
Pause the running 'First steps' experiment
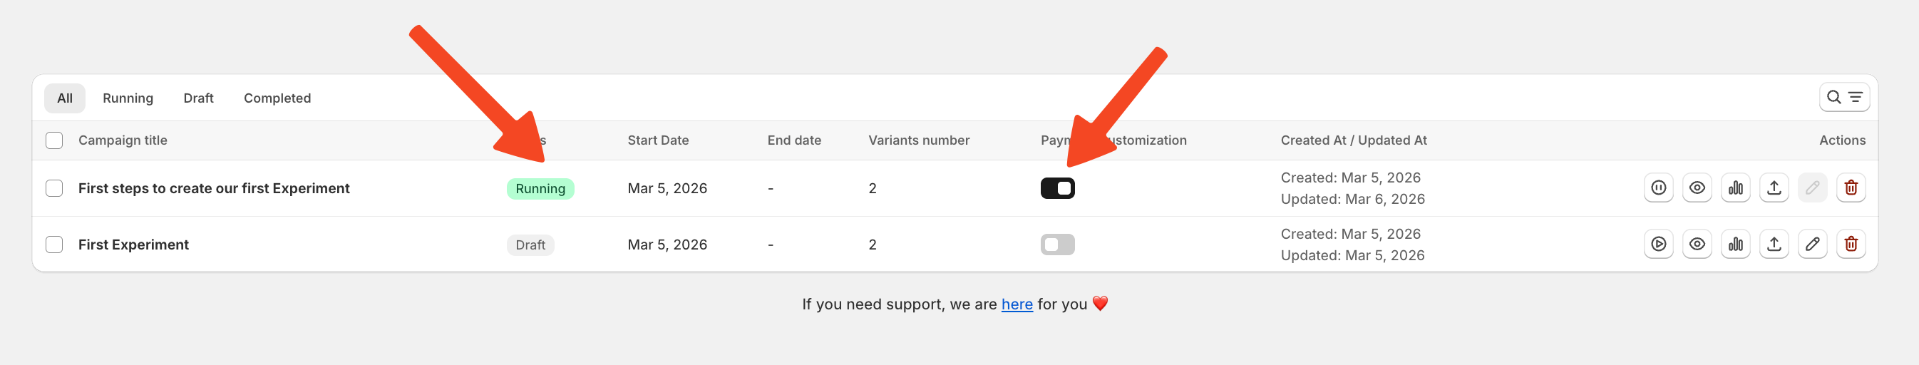pyautogui.click(x=1658, y=187)
